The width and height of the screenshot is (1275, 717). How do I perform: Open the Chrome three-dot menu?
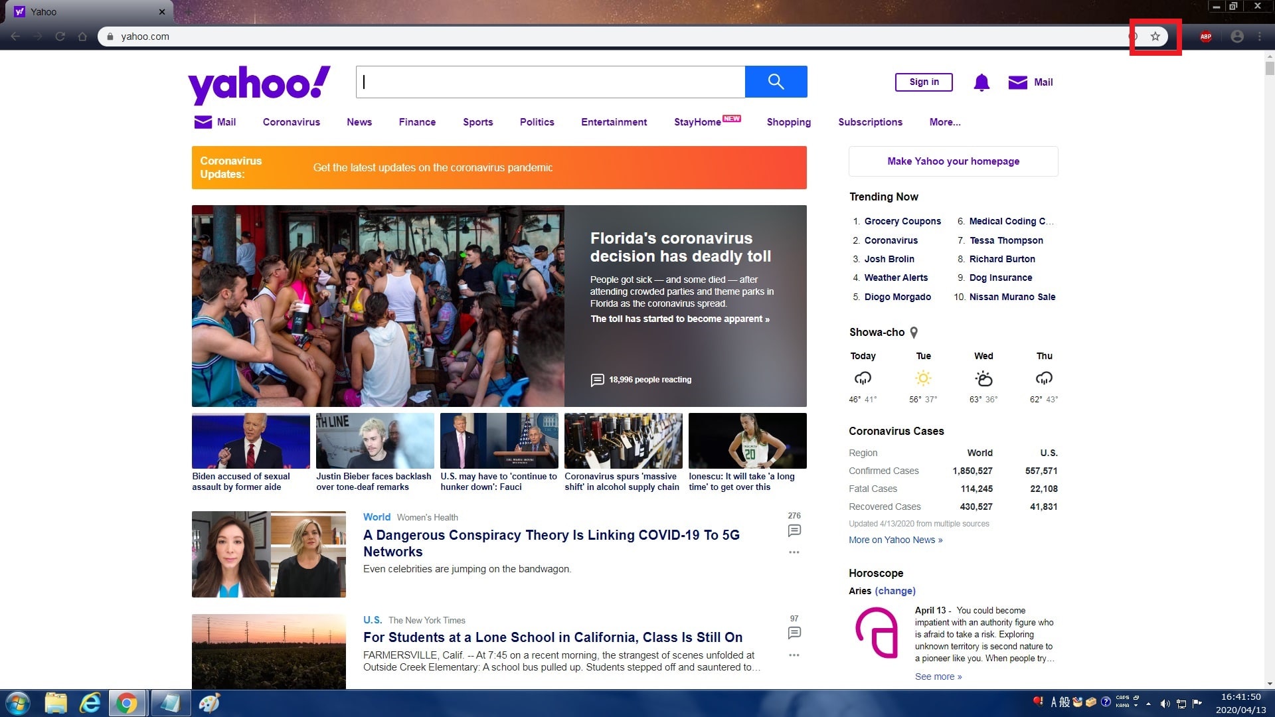coord(1260,37)
